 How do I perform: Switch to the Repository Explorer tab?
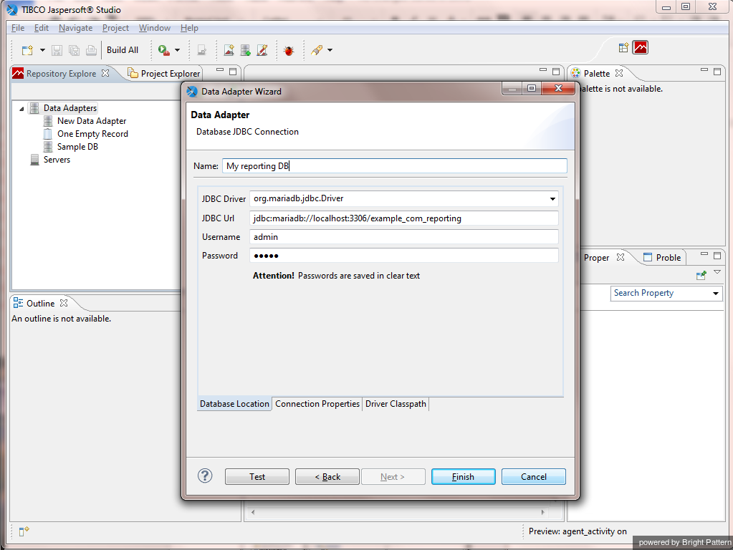[61, 73]
